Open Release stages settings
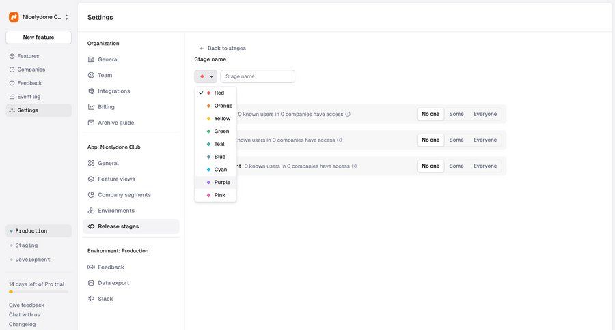The image size is (615, 330). [131, 226]
